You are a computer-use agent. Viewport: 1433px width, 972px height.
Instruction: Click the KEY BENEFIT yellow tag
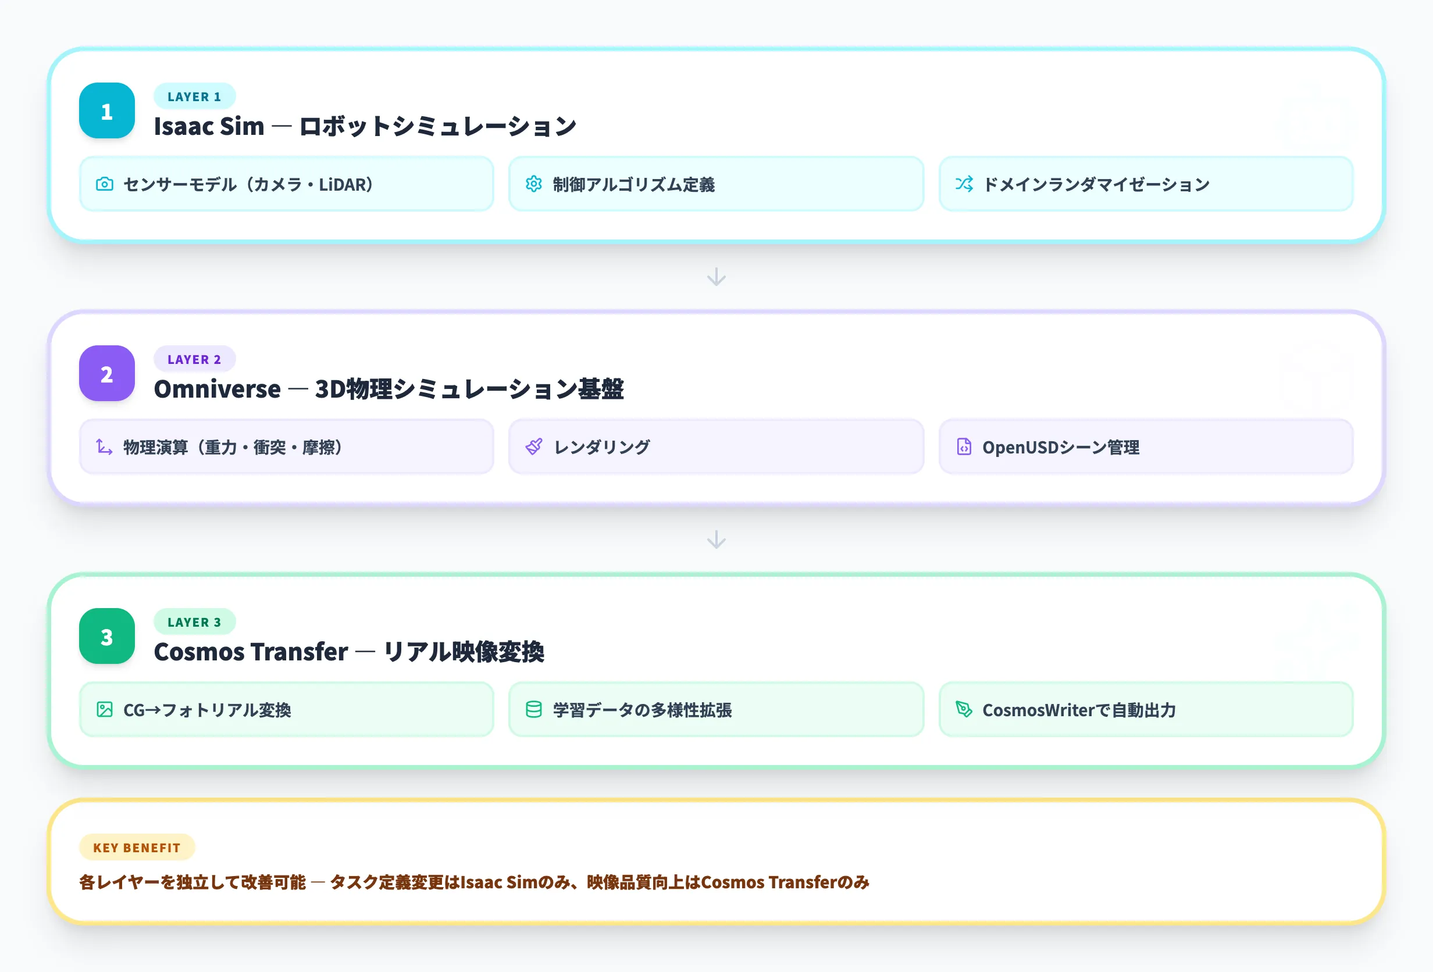point(137,848)
